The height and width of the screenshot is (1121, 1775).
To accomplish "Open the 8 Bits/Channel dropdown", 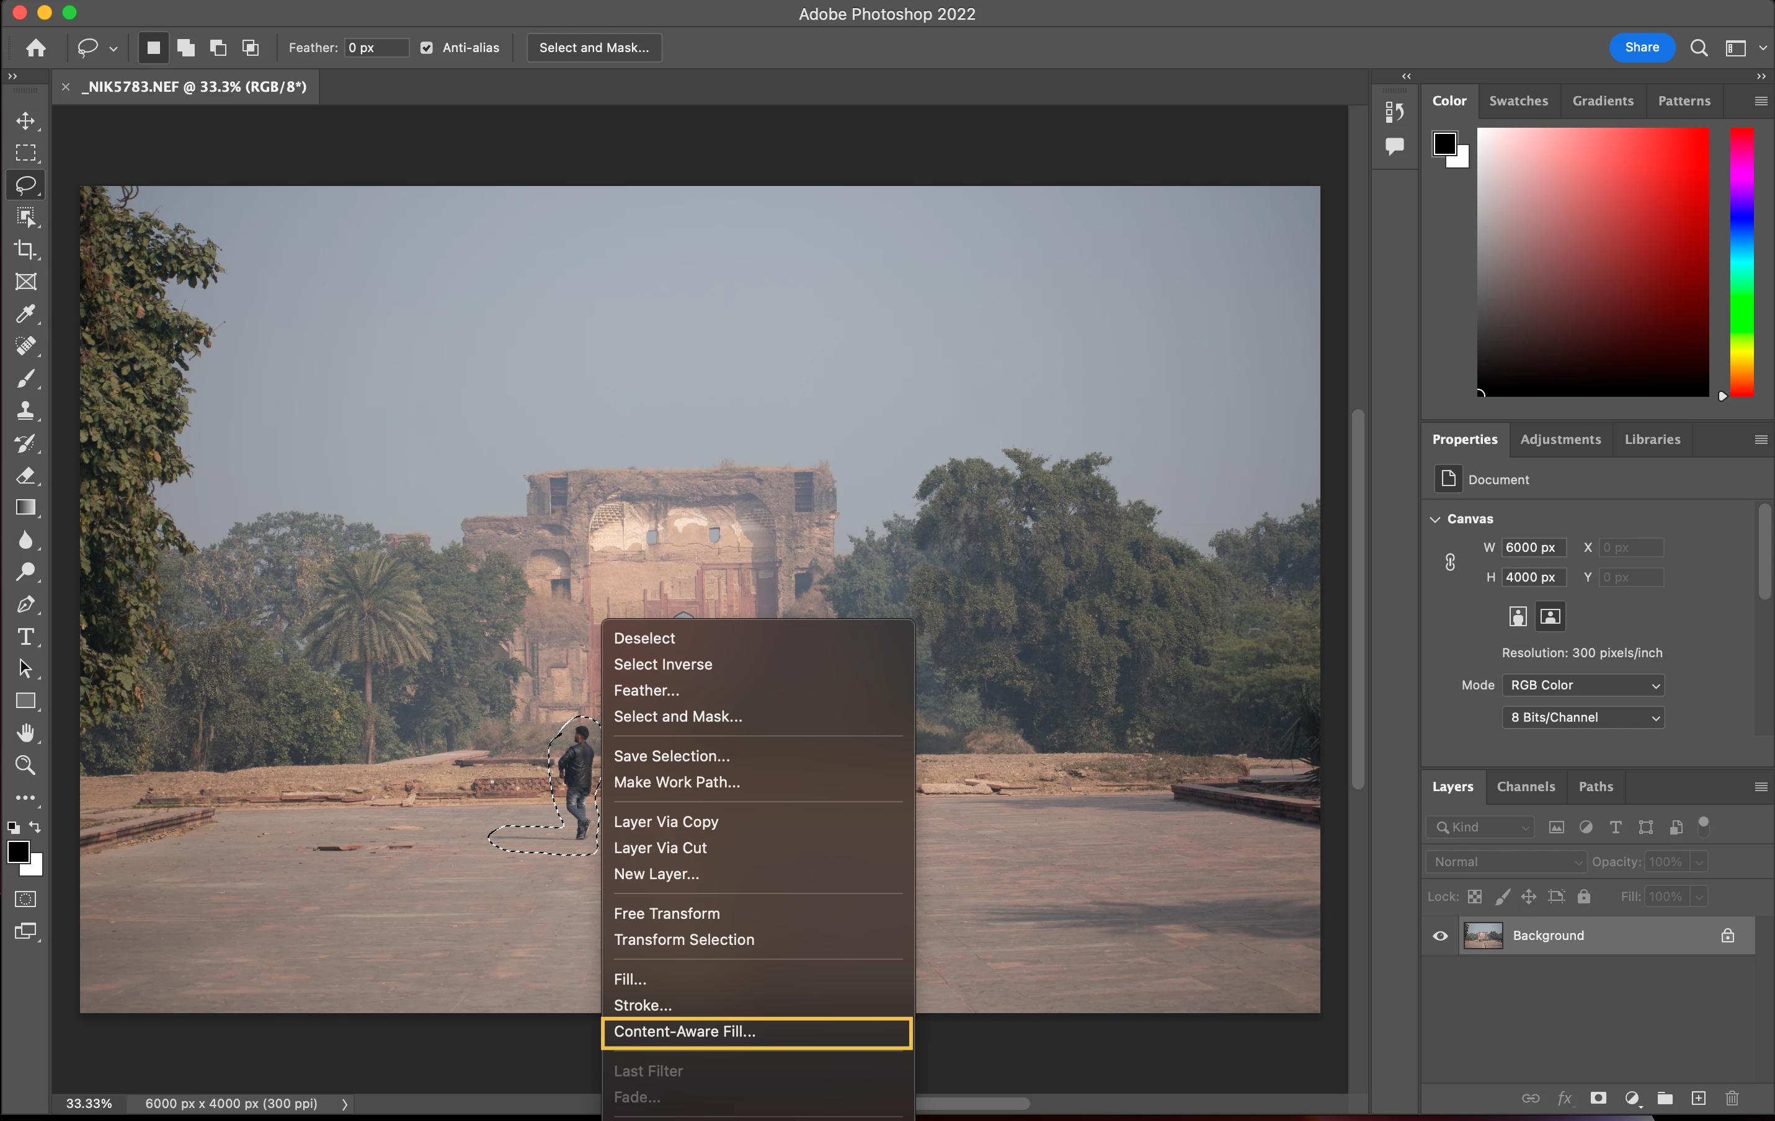I will (x=1583, y=717).
